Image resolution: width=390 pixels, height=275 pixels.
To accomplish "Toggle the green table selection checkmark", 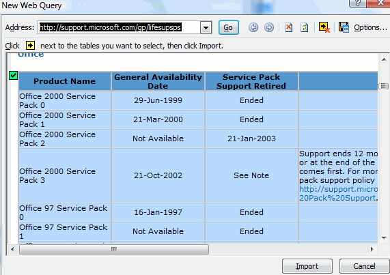I will tap(13, 75).
